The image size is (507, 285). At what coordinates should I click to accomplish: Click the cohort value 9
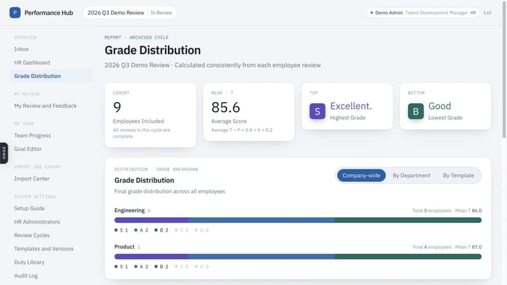pyautogui.click(x=117, y=107)
